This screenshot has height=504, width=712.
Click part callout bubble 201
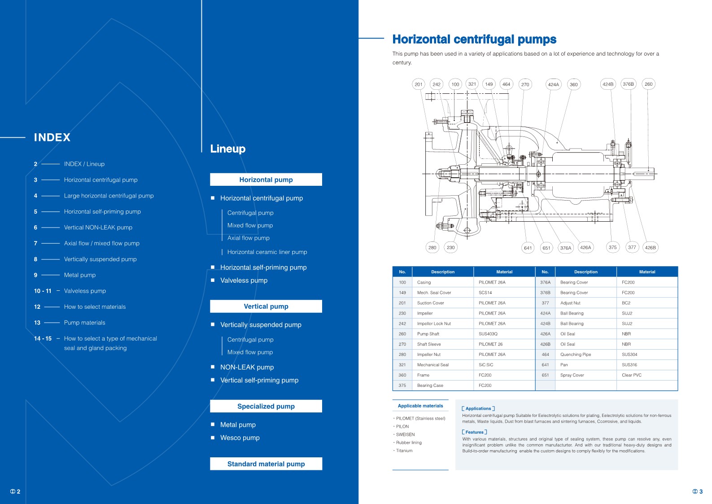point(419,84)
